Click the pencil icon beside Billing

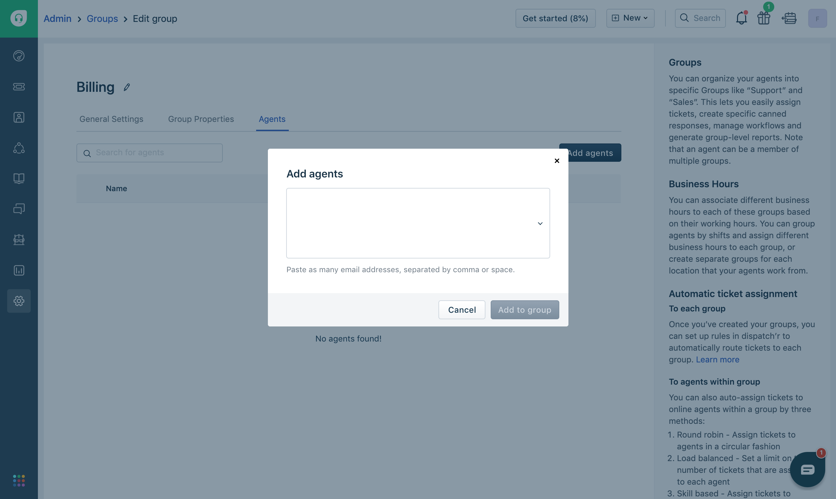(127, 87)
